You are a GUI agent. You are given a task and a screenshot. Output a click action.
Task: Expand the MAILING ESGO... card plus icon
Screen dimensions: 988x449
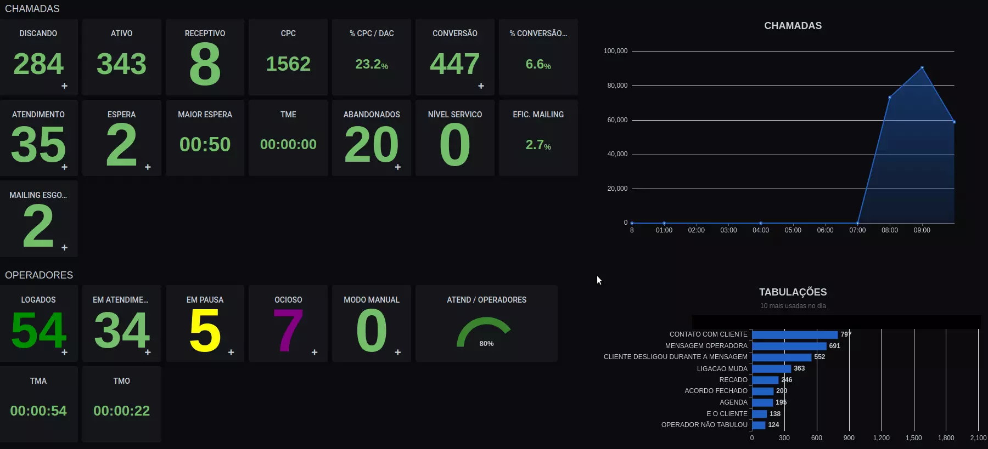[64, 248]
